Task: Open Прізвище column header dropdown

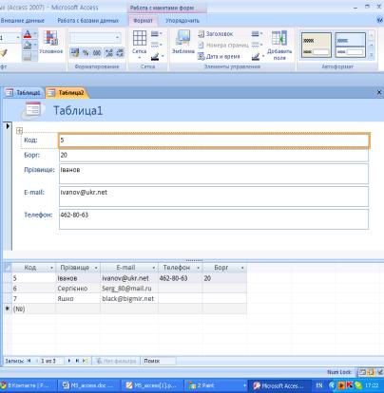Action: pos(96,268)
